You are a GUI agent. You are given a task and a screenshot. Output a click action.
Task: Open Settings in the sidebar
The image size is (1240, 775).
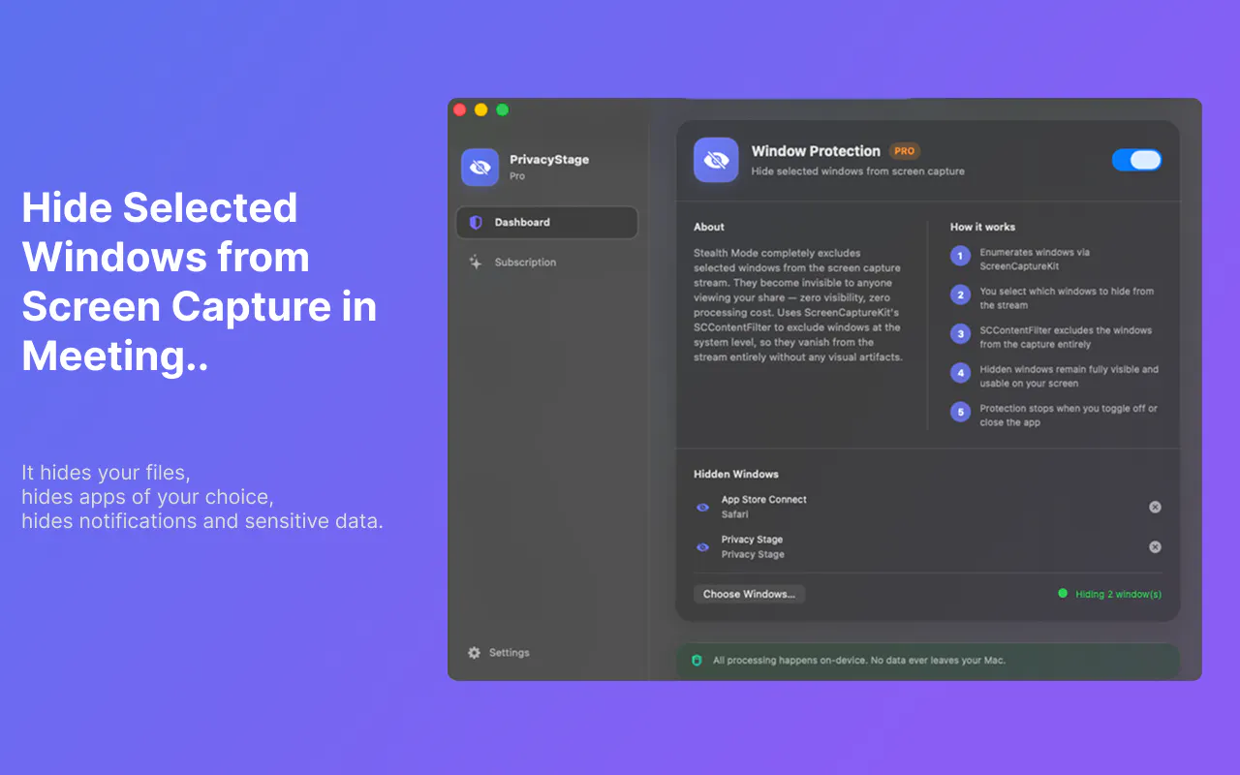point(499,653)
